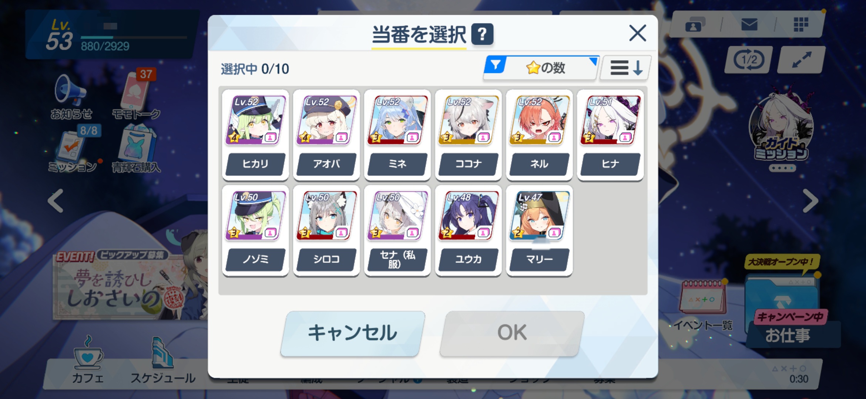This screenshot has height=399, width=866.
Task: Select ミネ character card
Action: tap(397, 135)
